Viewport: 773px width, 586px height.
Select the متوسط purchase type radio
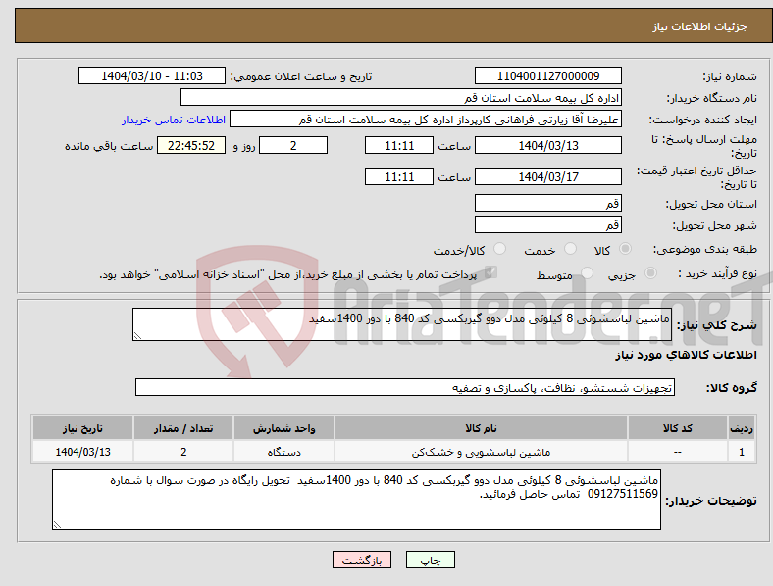587,273
